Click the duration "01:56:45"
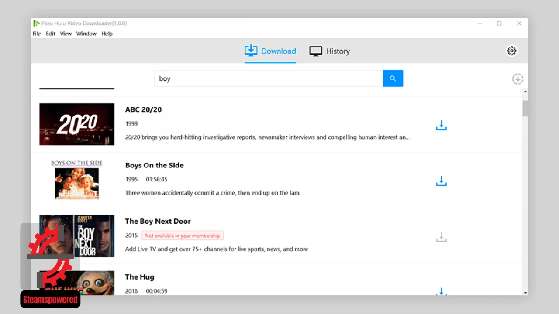 pyautogui.click(x=156, y=179)
